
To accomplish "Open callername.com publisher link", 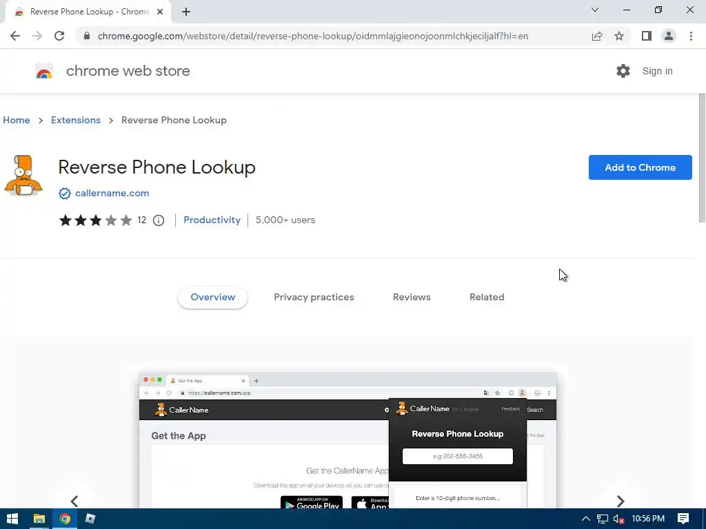I will pyautogui.click(x=112, y=193).
